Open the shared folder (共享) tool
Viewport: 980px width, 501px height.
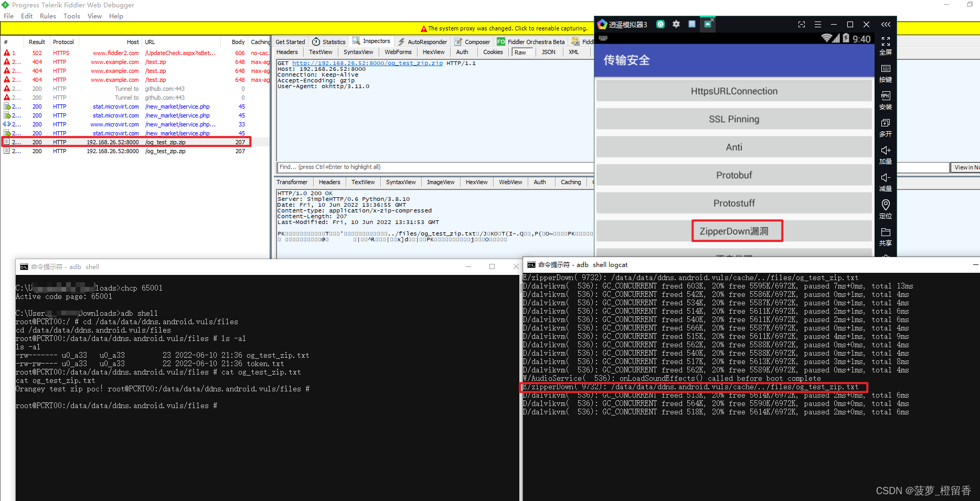(x=886, y=237)
